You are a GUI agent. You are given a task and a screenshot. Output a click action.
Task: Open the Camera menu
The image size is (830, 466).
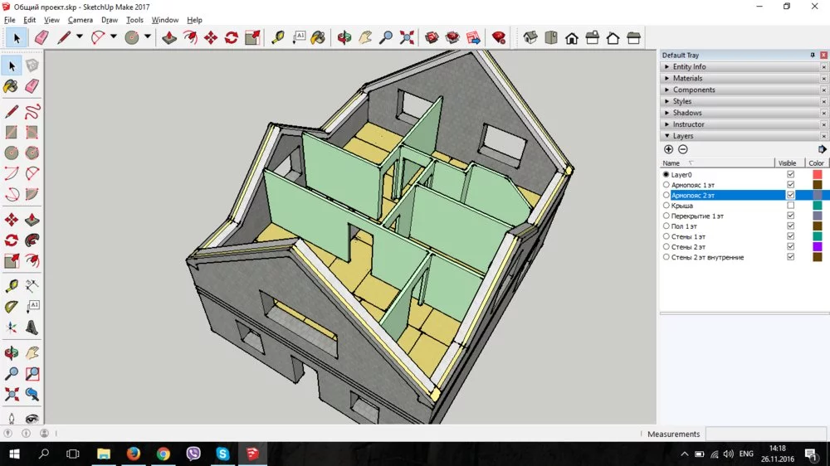pos(81,20)
